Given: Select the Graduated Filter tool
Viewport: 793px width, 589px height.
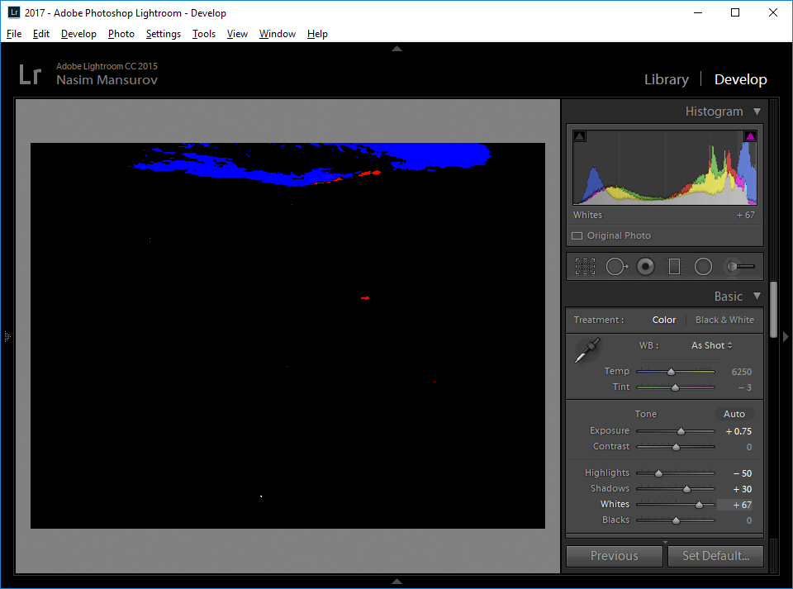Looking at the screenshot, I should pyautogui.click(x=674, y=267).
